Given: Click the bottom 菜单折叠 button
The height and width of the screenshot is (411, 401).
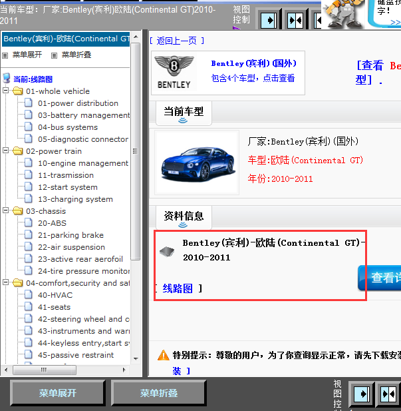Looking at the screenshot, I should [159, 393].
